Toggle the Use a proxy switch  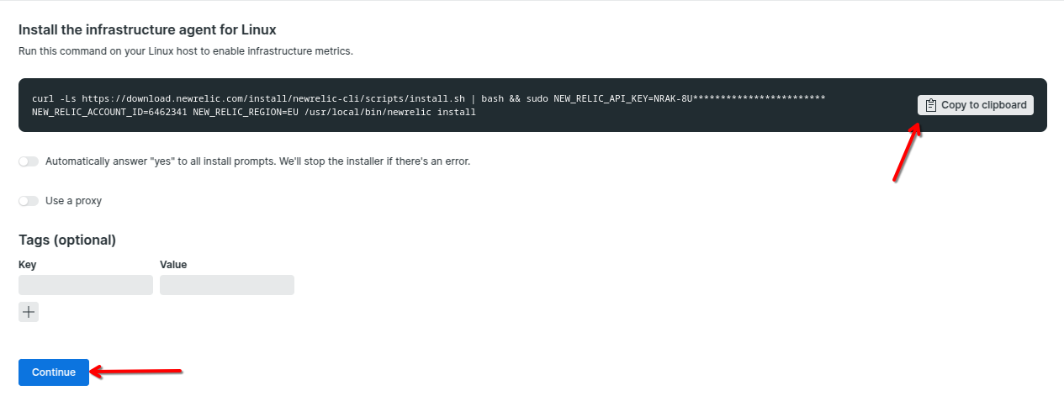(29, 201)
